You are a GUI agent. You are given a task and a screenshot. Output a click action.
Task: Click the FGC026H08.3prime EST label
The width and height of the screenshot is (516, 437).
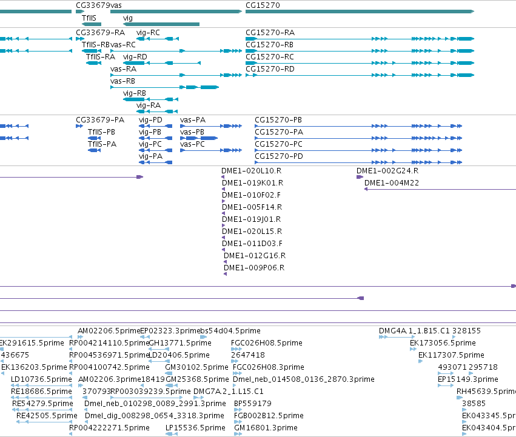pos(269,367)
